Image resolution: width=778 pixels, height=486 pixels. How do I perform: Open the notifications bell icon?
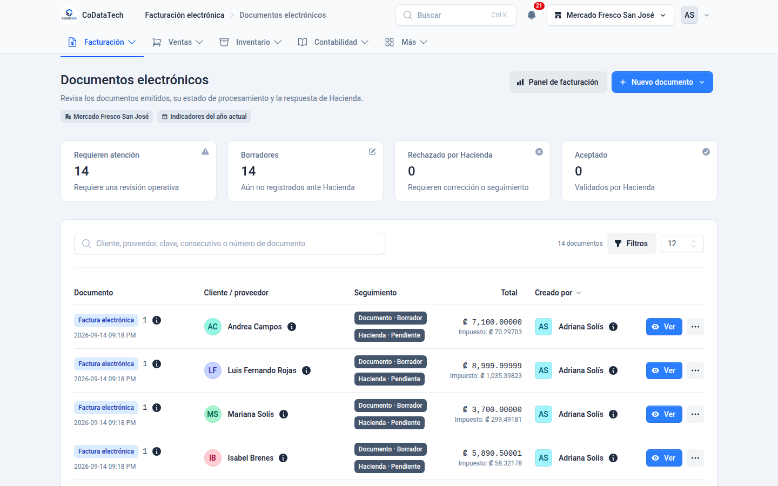[532, 15]
